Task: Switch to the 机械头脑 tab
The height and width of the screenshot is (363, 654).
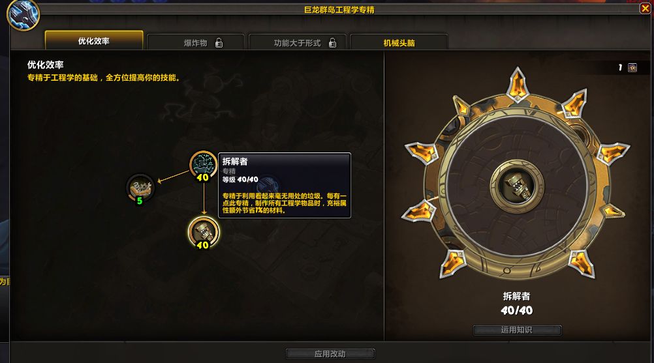Action: pyautogui.click(x=399, y=42)
